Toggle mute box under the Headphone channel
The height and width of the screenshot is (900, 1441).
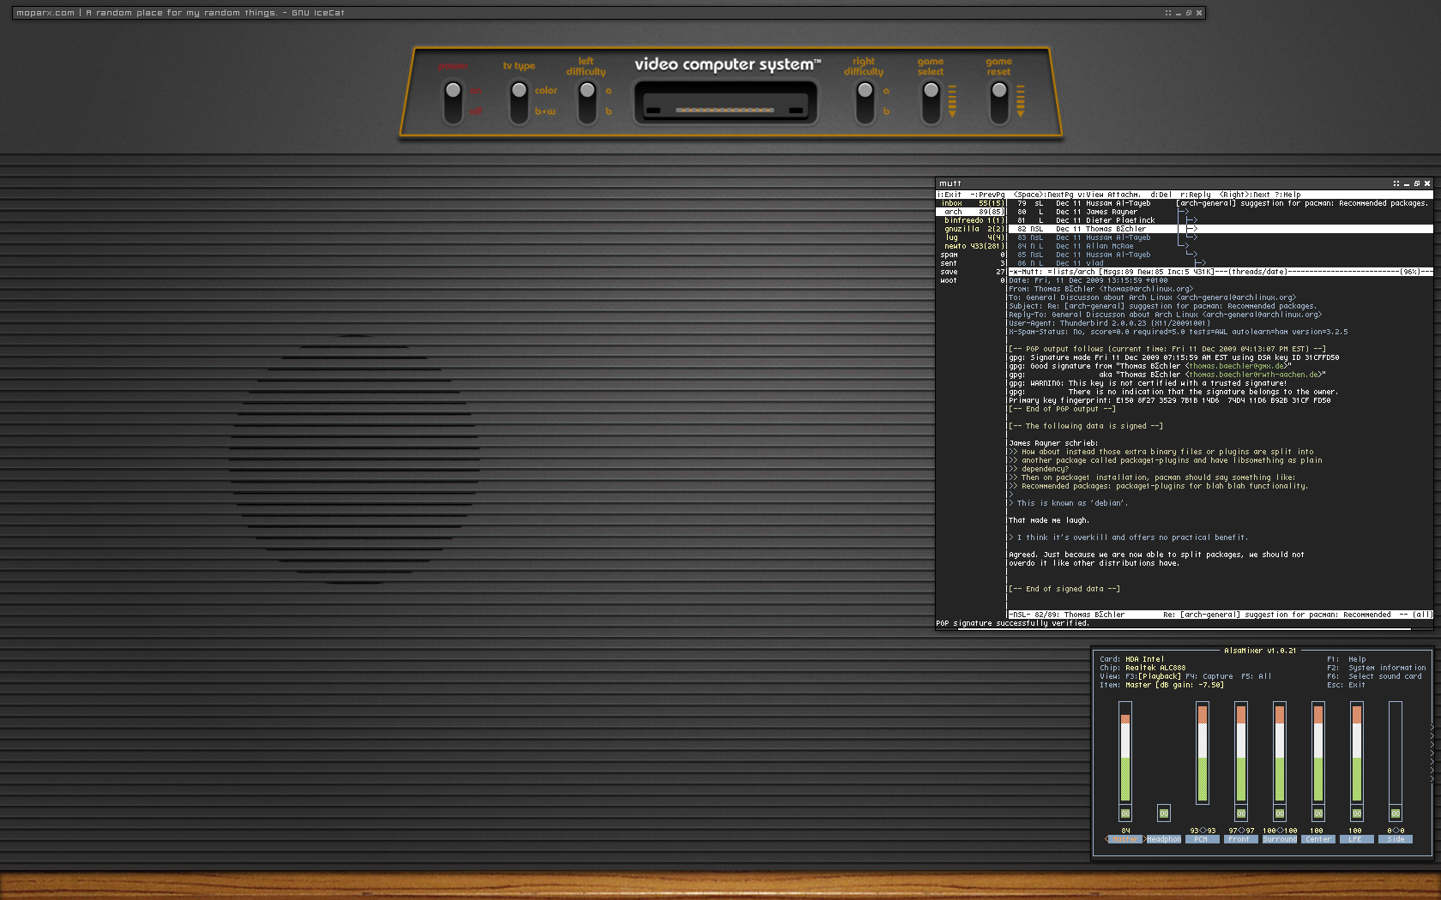point(1163,813)
